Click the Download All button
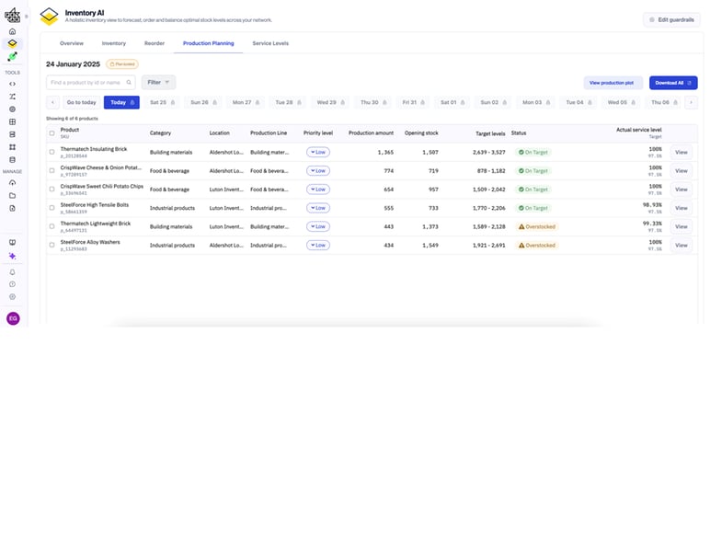 click(673, 83)
